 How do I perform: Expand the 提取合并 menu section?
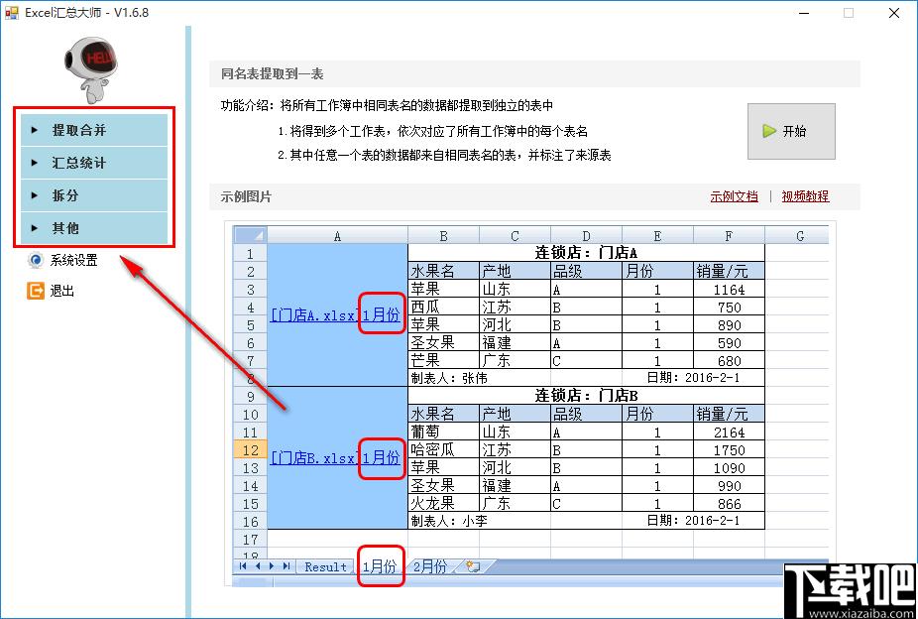tap(94, 130)
